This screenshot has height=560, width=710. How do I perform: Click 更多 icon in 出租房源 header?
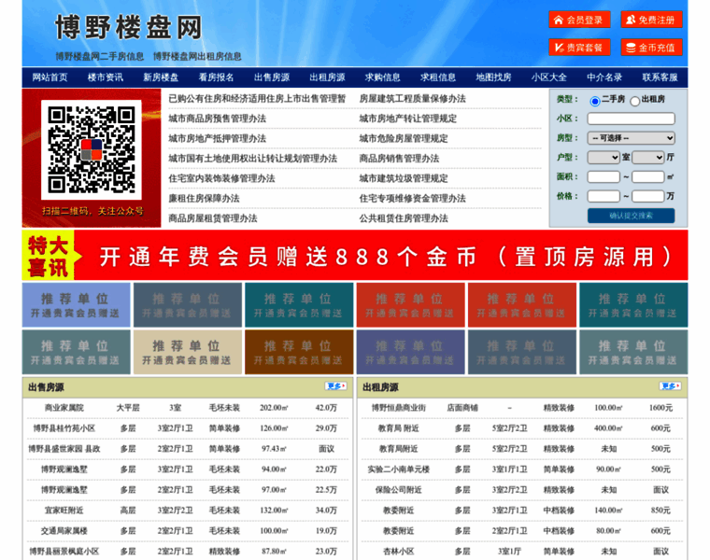(x=670, y=385)
